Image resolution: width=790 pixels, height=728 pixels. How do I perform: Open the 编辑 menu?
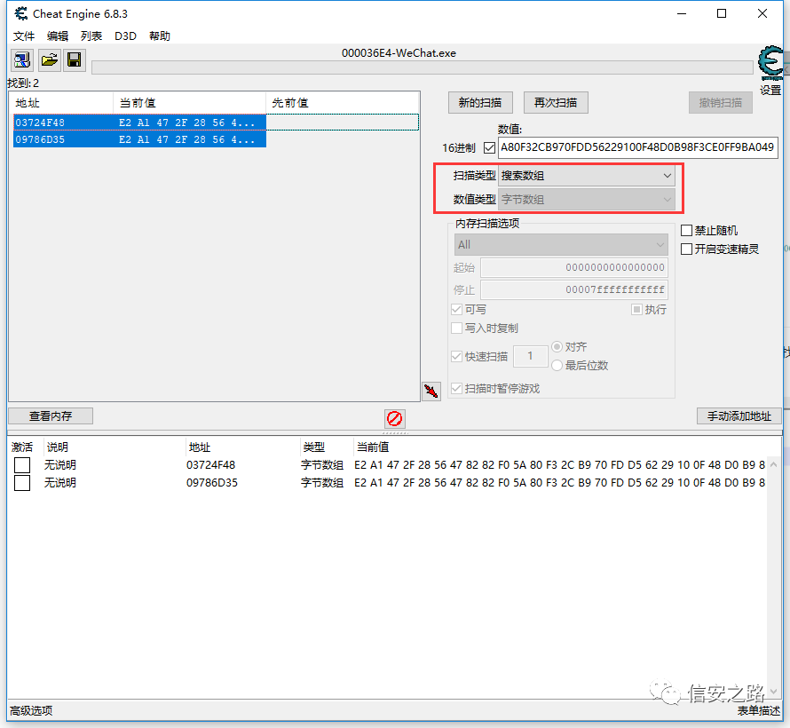[x=58, y=36]
